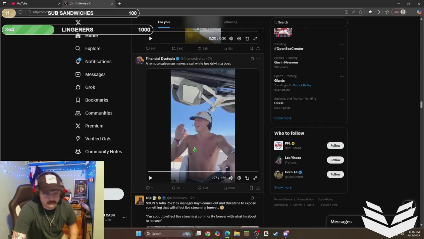
Task: Seek in the top video progress bar
Action: (x=203, y=32)
